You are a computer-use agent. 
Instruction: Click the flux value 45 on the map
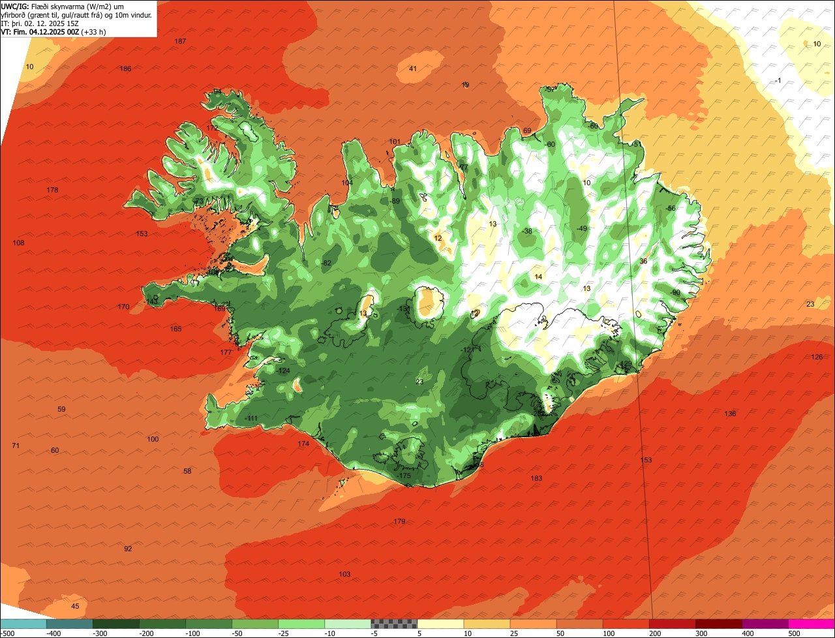(75, 607)
